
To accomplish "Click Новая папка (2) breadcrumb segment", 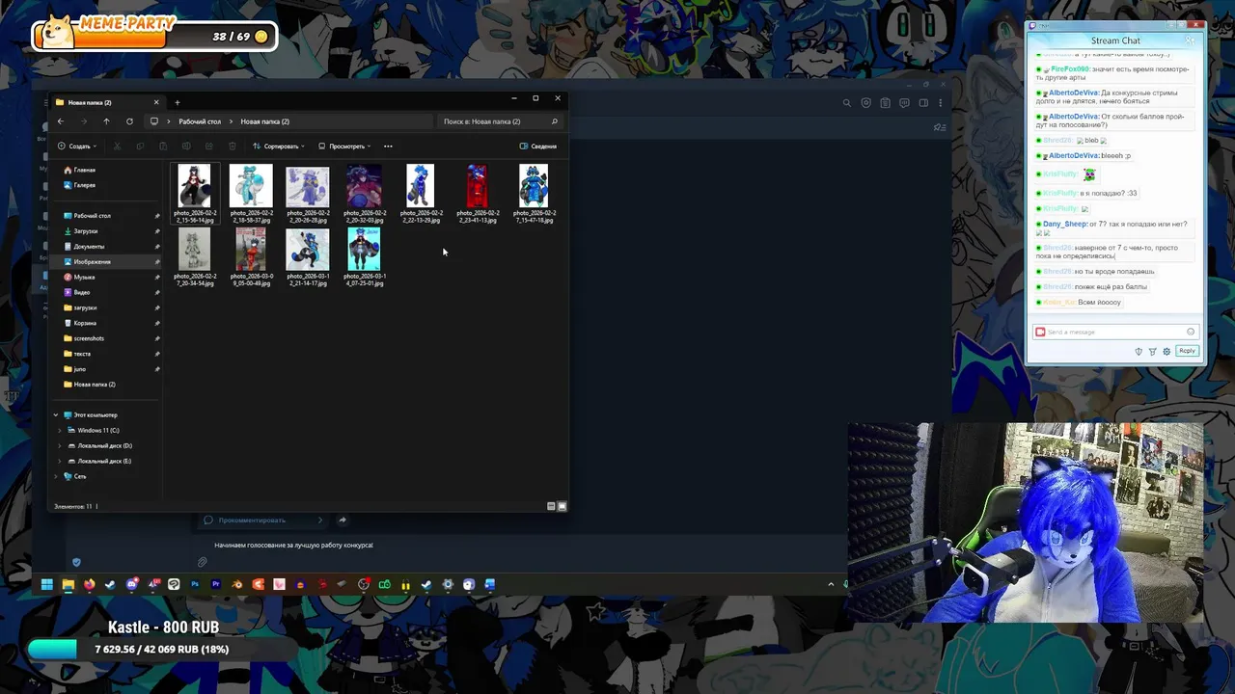I will tap(264, 121).
